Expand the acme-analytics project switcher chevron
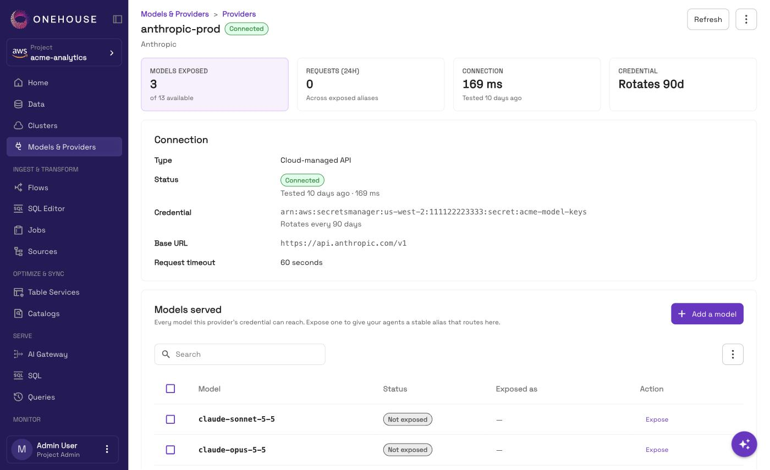770x470 pixels. click(x=112, y=53)
